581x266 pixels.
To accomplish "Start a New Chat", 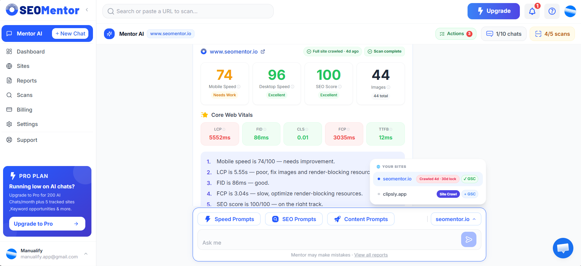I will tap(70, 34).
